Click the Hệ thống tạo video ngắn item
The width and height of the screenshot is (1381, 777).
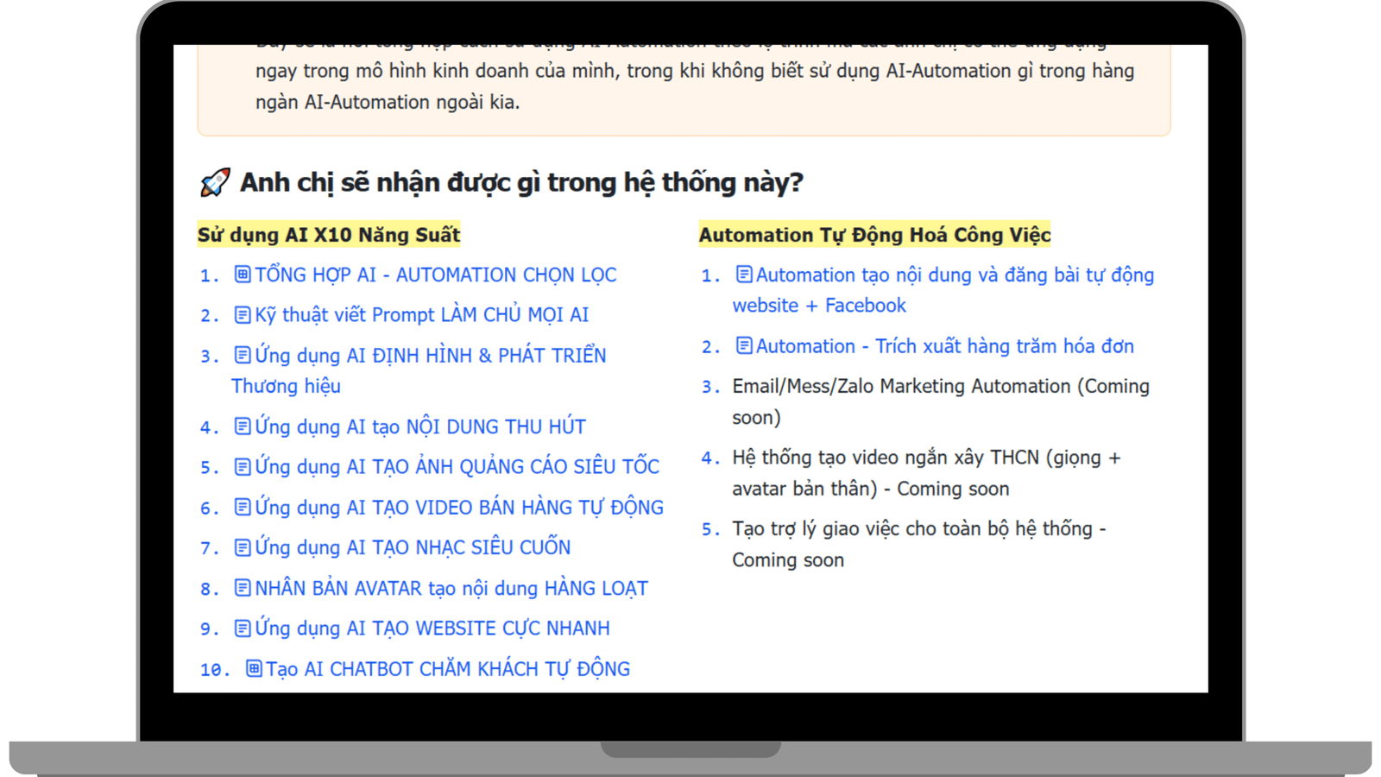pyautogui.click(x=925, y=458)
